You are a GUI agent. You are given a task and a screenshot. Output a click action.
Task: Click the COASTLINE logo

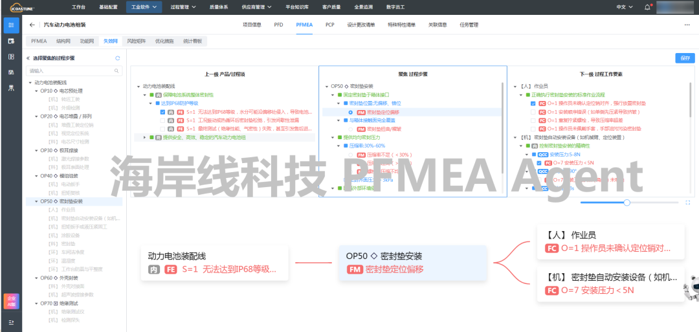[x=22, y=7]
